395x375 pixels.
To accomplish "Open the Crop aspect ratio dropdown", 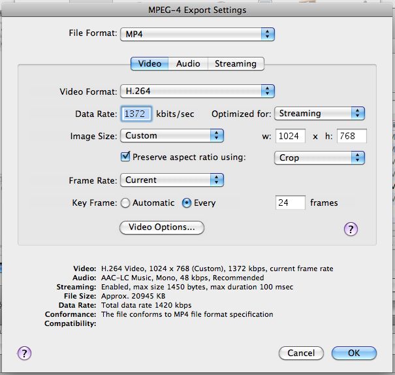I will [319, 157].
